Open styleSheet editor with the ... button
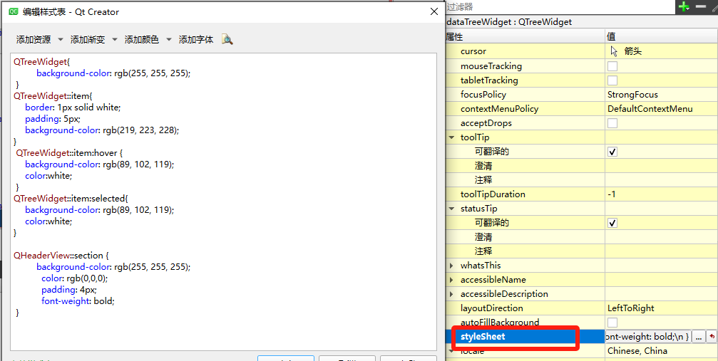This screenshot has height=361, width=718. tap(698, 337)
